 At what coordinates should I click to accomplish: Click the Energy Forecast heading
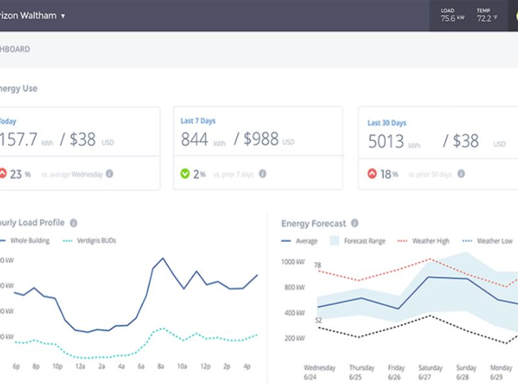313,223
